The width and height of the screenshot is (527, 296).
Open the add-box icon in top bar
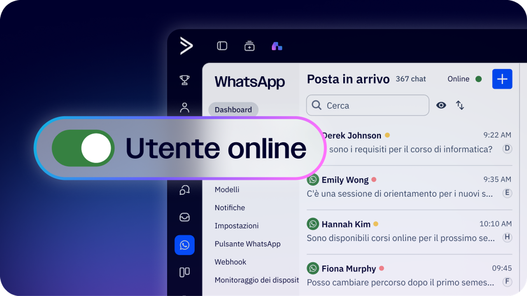(x=249, y=46)
